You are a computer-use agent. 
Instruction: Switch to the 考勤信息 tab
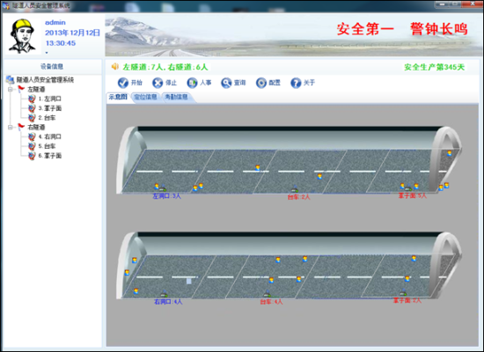pyautogui.click(x=177, y=97)
